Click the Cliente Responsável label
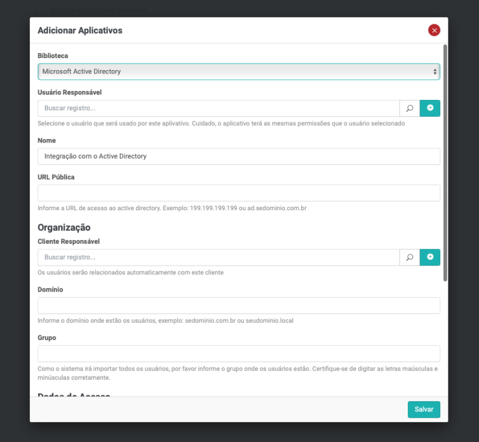Screen dimensions: 479x442 click(x=68, y=241)
